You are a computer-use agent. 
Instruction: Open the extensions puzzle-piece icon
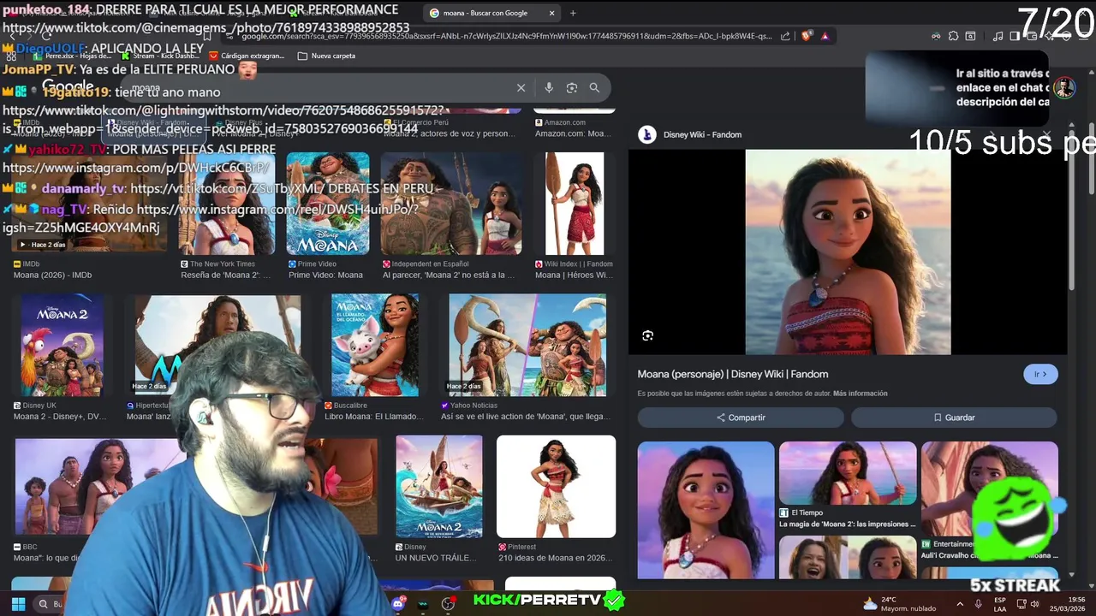[952, 36]
